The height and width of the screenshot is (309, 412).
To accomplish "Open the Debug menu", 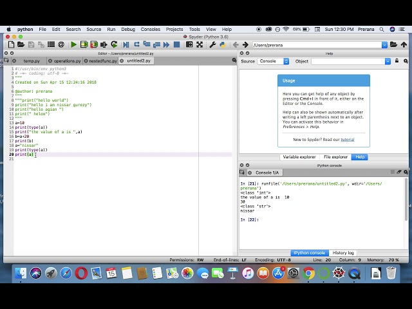I will (x=128, y=30).
